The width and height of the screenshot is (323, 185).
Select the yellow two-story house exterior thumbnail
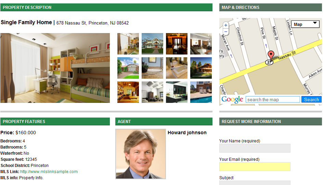click(x=153, y=44)
